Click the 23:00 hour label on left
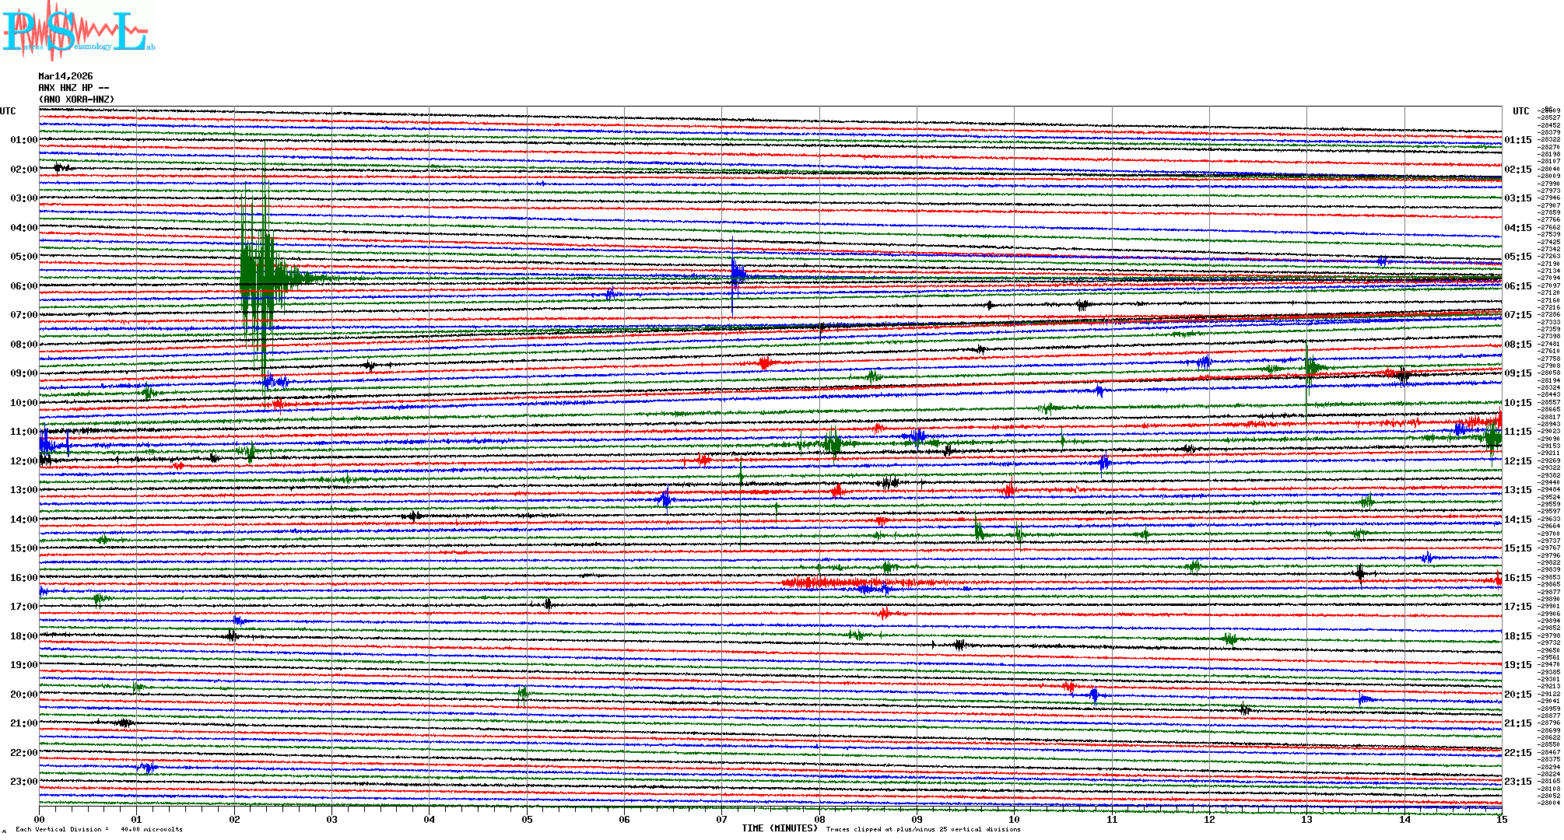Screen dimensions: 1564x840 pos(23,782)
